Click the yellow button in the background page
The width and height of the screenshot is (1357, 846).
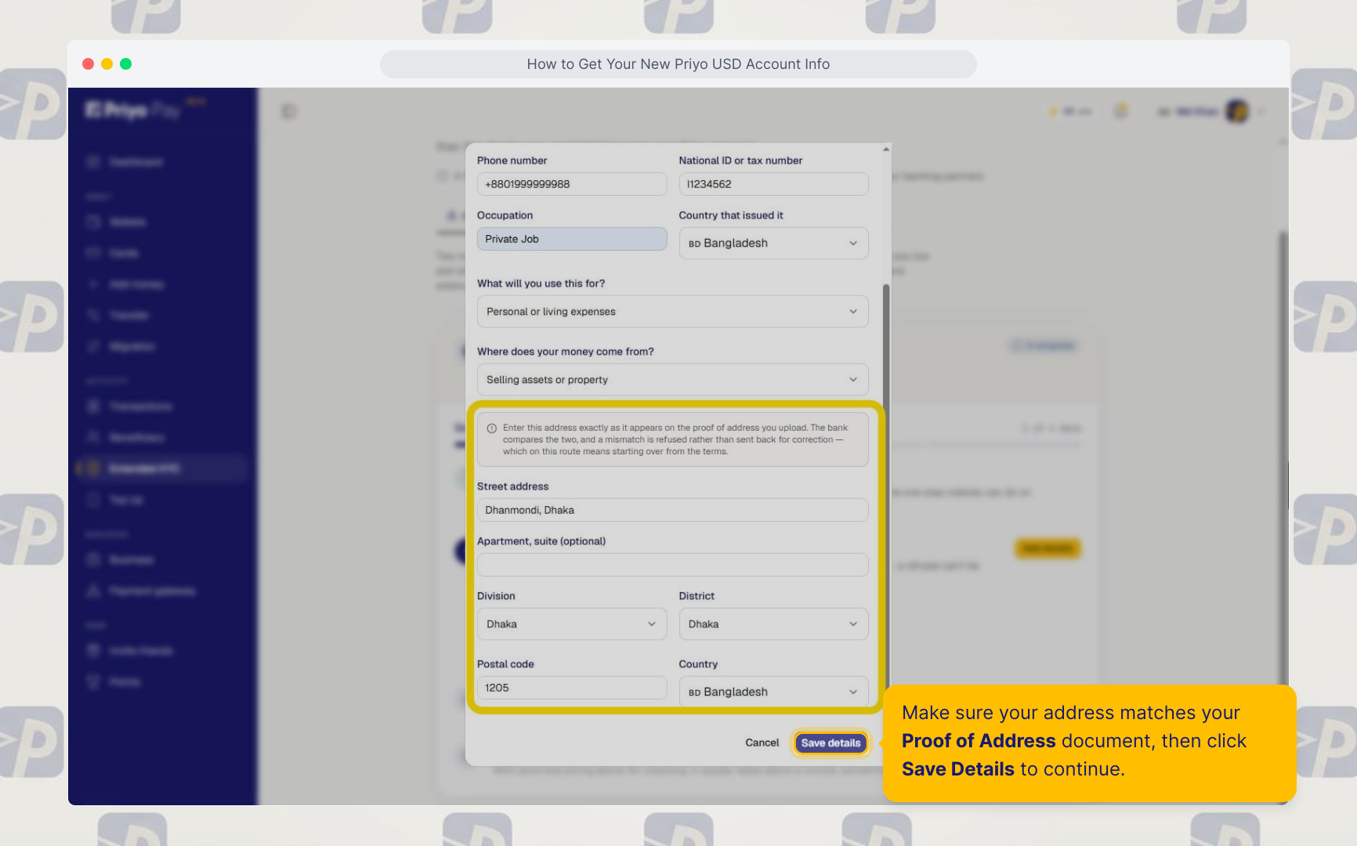tap(1048, 548)
